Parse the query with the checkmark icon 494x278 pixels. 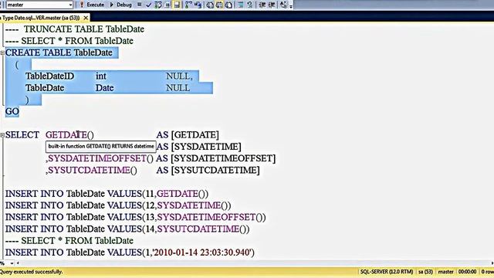pos(149,5)
